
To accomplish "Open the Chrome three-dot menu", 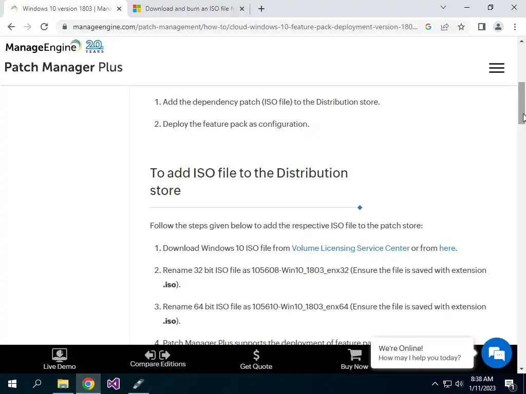I will click(515, 27).
